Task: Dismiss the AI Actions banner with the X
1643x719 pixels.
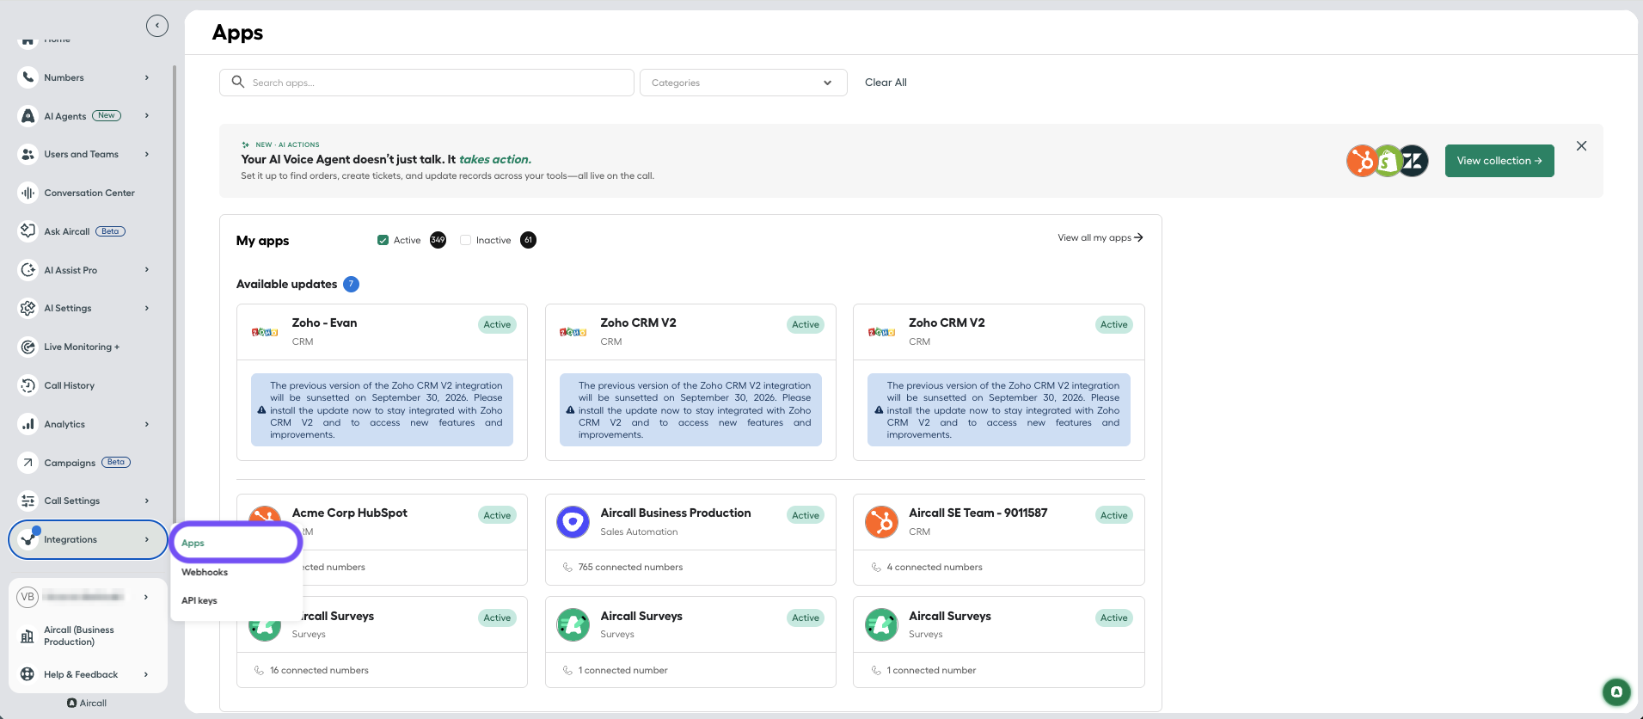Action: [x=1581, y=146]
